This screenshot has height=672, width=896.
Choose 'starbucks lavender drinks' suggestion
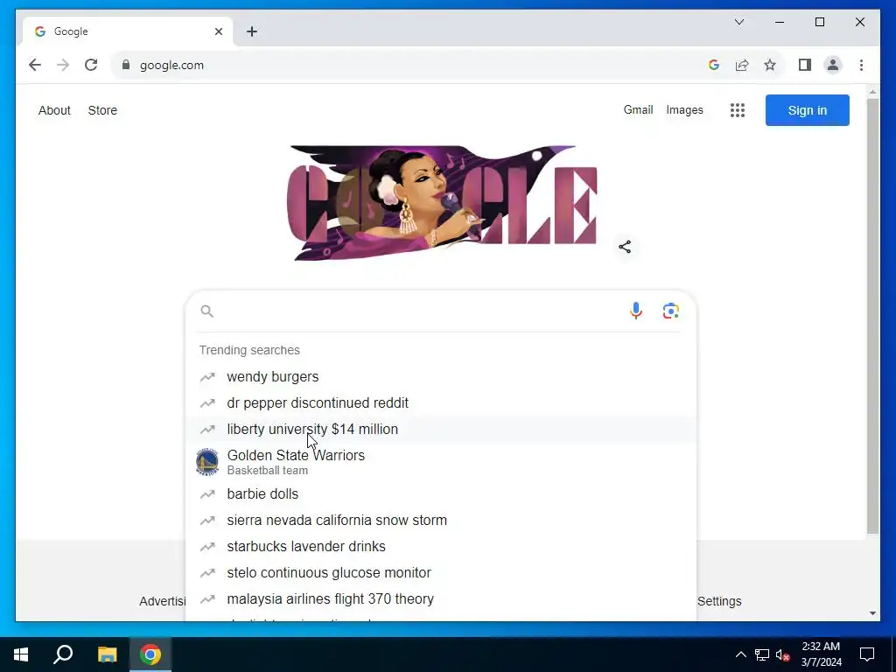tap(441, 546)
